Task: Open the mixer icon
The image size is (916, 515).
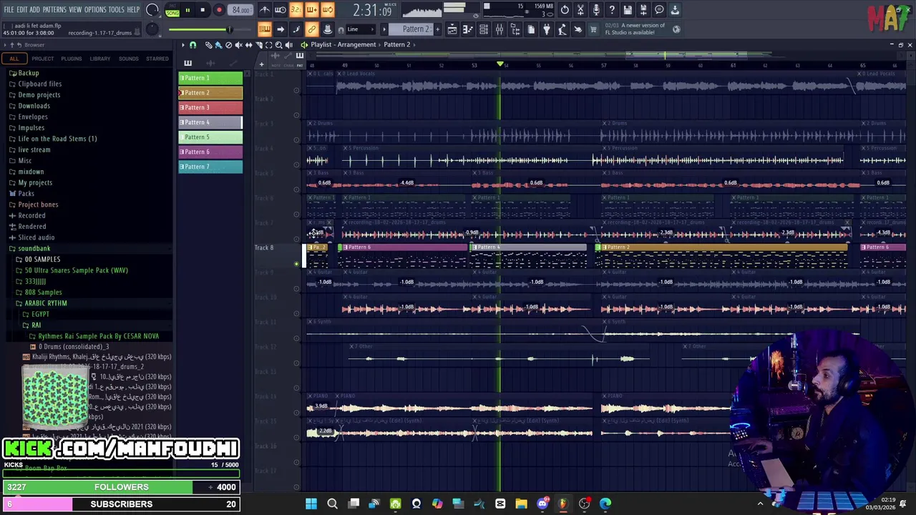Action: click(500, 29)
